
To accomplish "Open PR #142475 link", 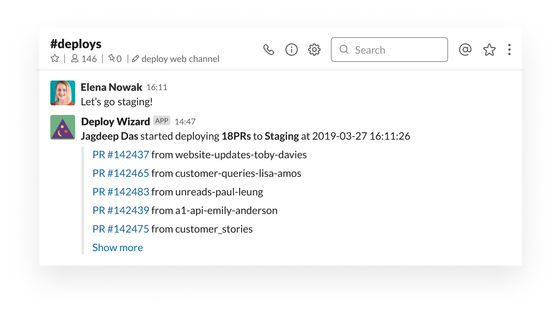I will point(121,229).
